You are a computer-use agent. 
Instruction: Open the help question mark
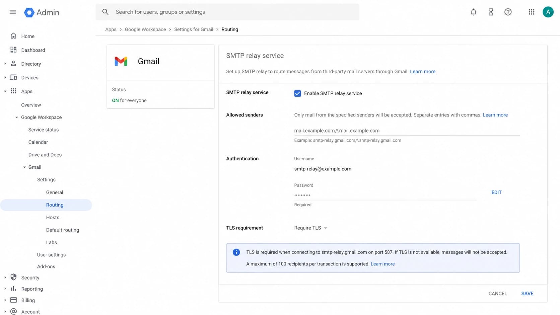(508, 12)
